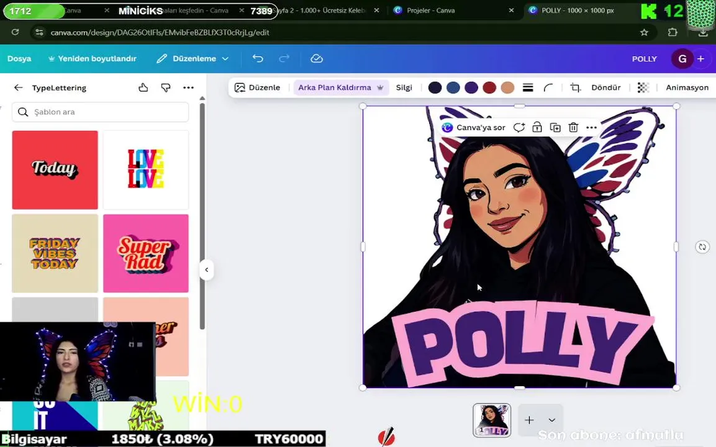Click Arka Plan Kaldırma button
This screenshot has width=716, height=447.
pos(341,88)
